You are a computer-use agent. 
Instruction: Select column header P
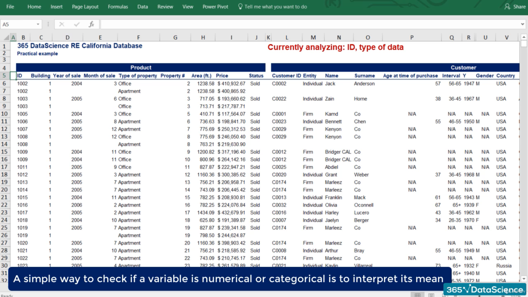click(x=412, y=38)
